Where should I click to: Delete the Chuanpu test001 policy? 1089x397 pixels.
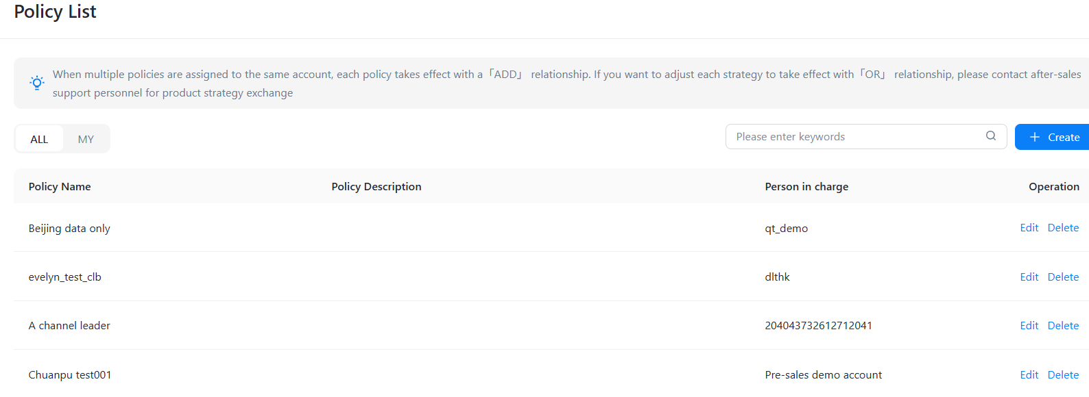1063,375
